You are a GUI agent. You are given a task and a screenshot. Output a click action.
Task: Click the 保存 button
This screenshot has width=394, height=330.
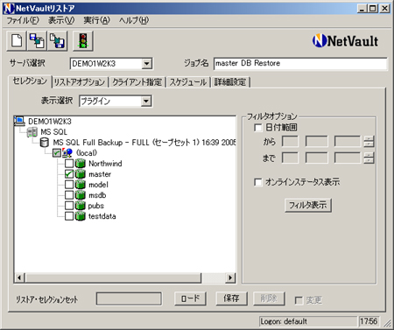point(231,298)
